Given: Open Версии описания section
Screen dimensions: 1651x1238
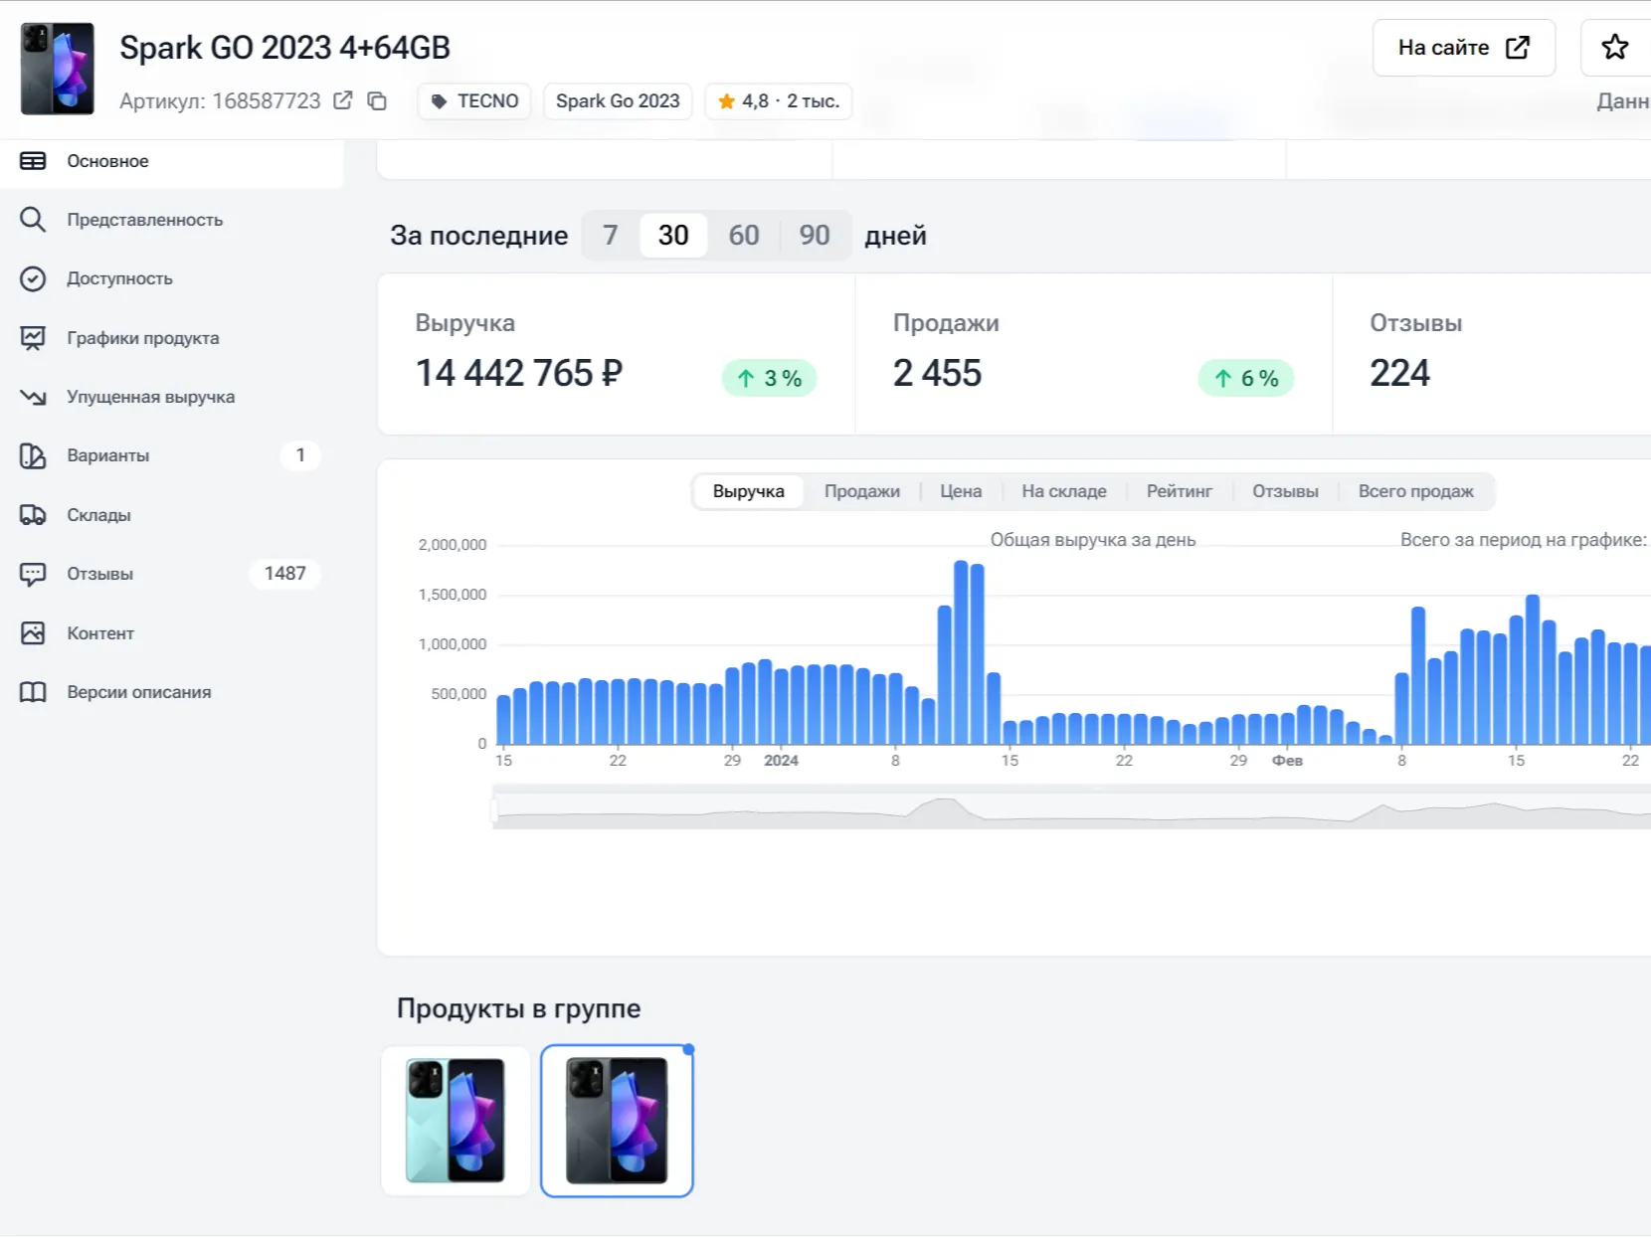Looking at the screenshot, I should click(172, 692).
